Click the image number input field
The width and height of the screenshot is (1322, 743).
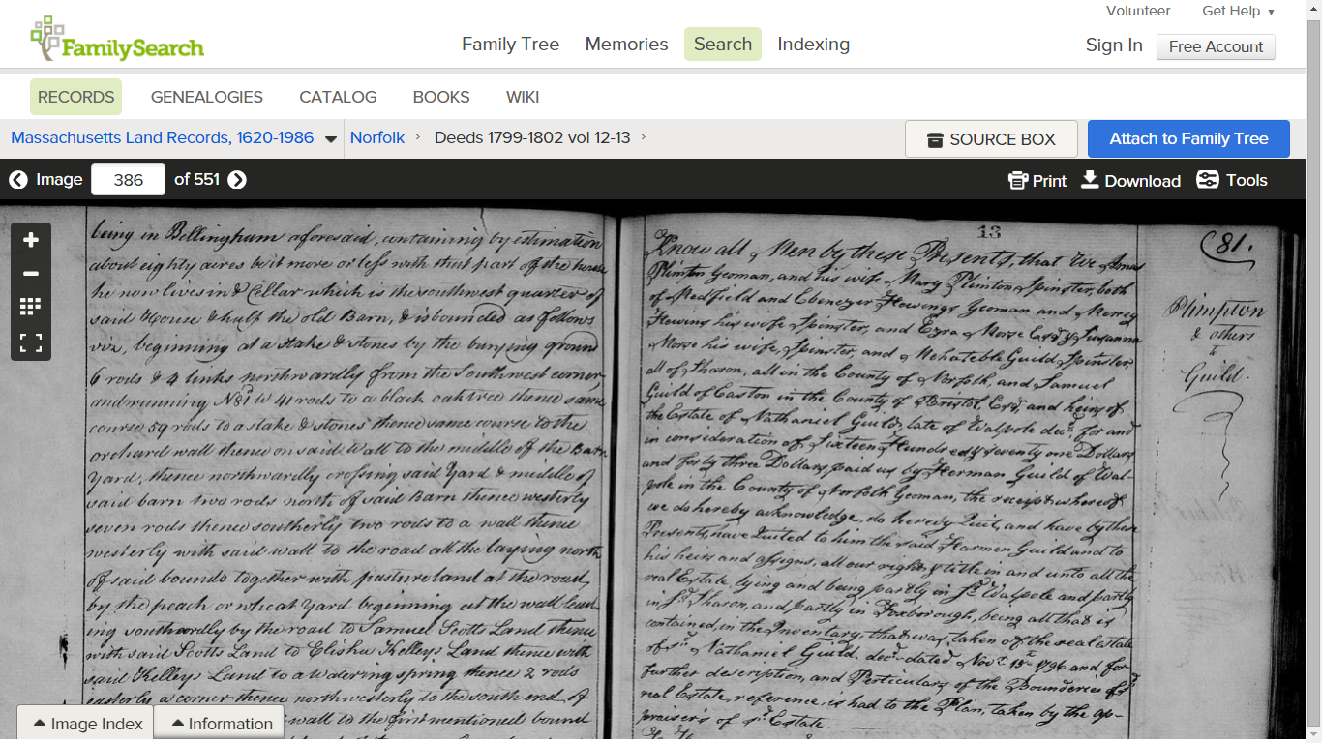(x=128, y=180)
